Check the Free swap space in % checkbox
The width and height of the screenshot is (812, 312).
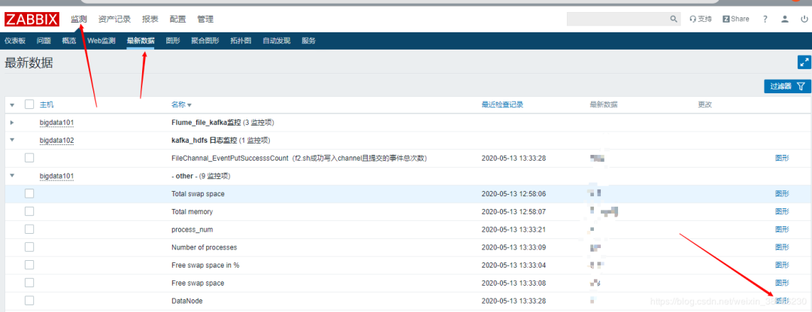(x=29, y=265)
